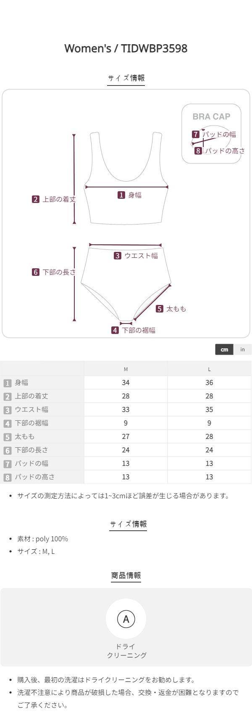The width and height of the screenshot is (252, 719).
Task: Select the L column header in size table
Action: 209,369
